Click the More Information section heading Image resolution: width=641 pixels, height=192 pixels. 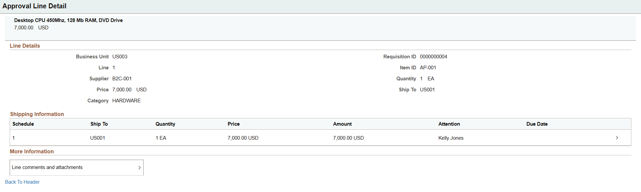[32, 151]
